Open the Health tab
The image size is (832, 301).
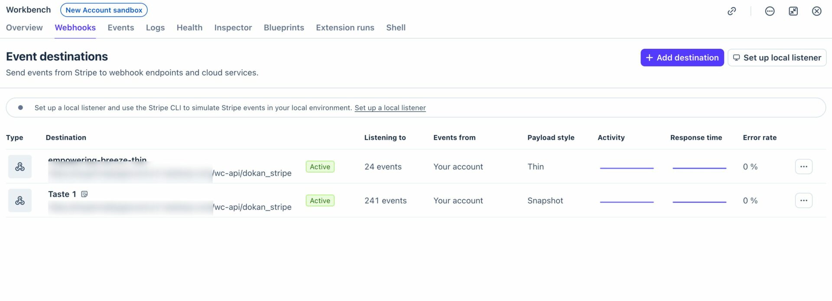pos(189,28)
